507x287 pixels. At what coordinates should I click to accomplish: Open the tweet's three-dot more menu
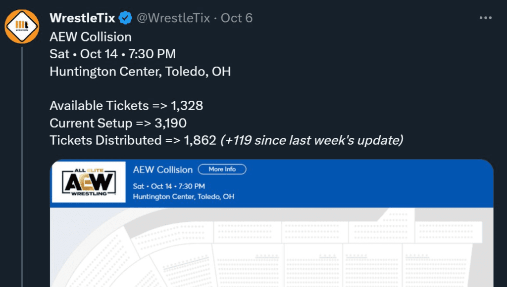(485, 18)
